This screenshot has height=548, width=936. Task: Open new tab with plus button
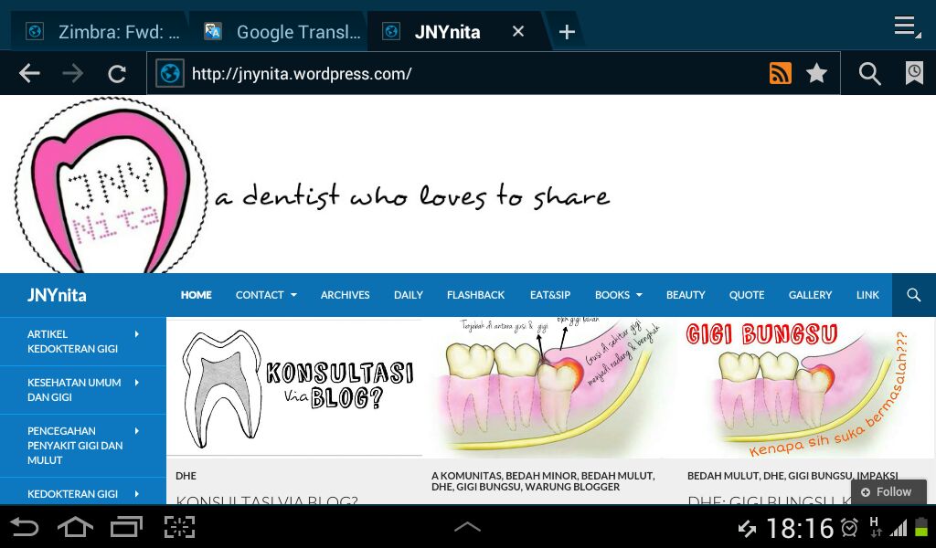(x=567, y=32)
